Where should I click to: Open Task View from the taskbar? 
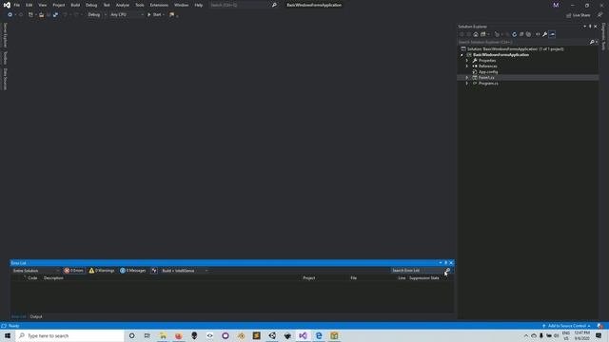(x=147, y=335)
